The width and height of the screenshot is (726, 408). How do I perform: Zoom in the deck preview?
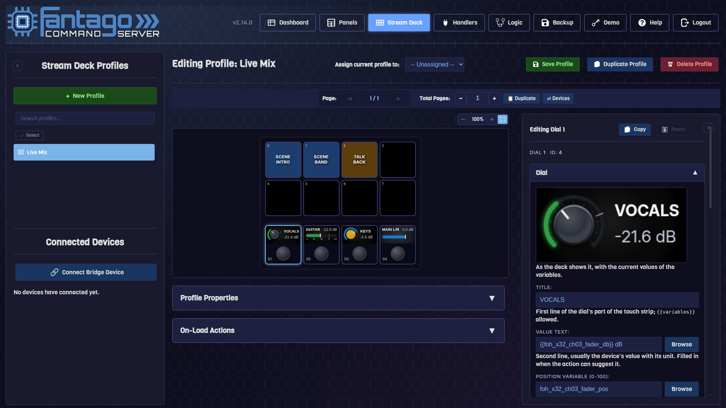click(492, 119)
